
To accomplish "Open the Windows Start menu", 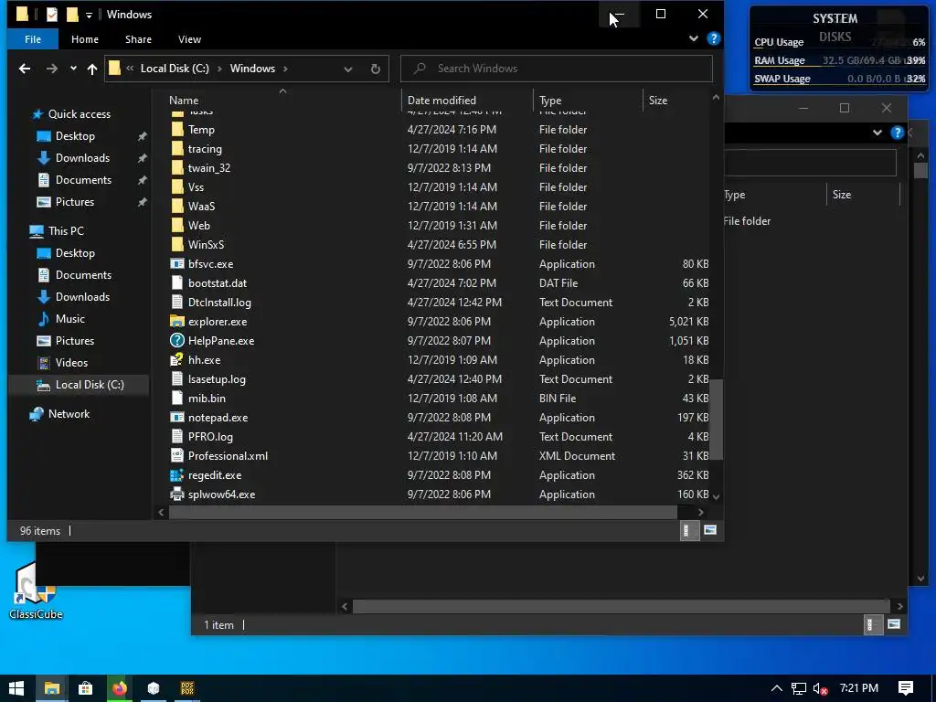I will pos(16,688).
